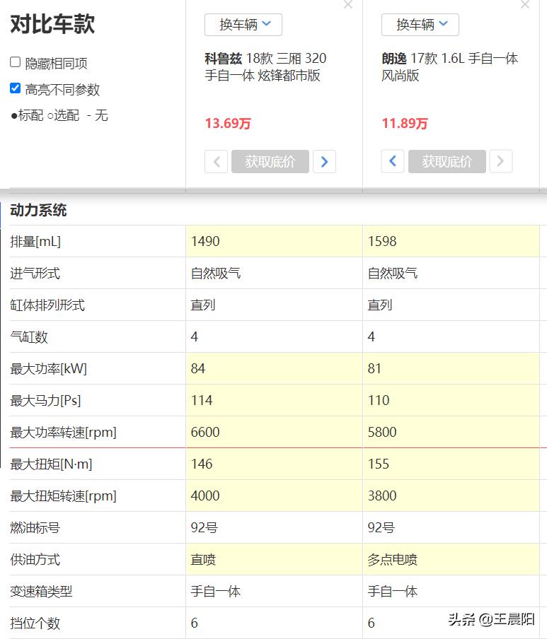Remove 朗逸 column with close X
The height and width of the screenshot is (639, 547).
(x=525, y=4)
